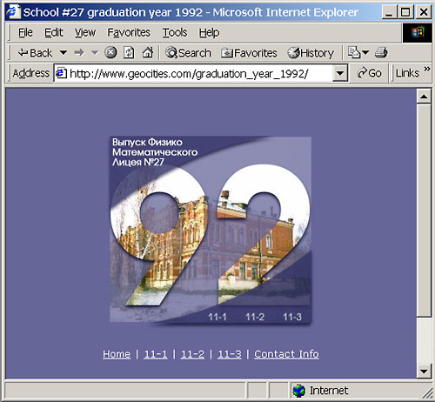Screen dimensions: 435x402
Task: Follow the Contact Info link
Action: [x=286, y=354]
